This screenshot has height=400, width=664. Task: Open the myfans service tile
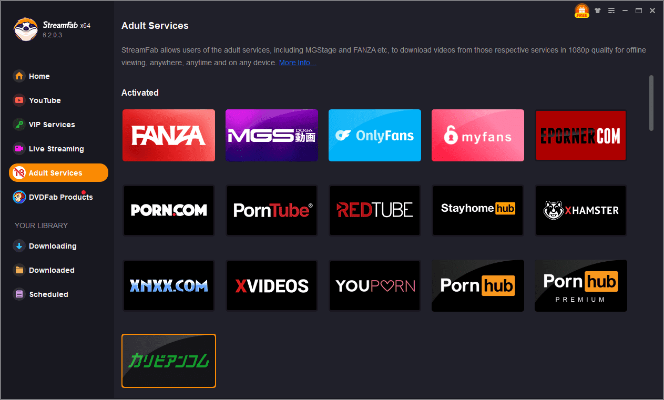click(478, 135)
